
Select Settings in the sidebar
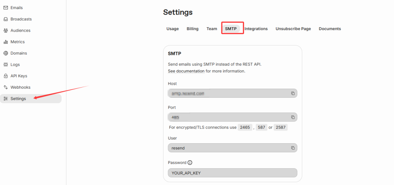pos(31,98)
